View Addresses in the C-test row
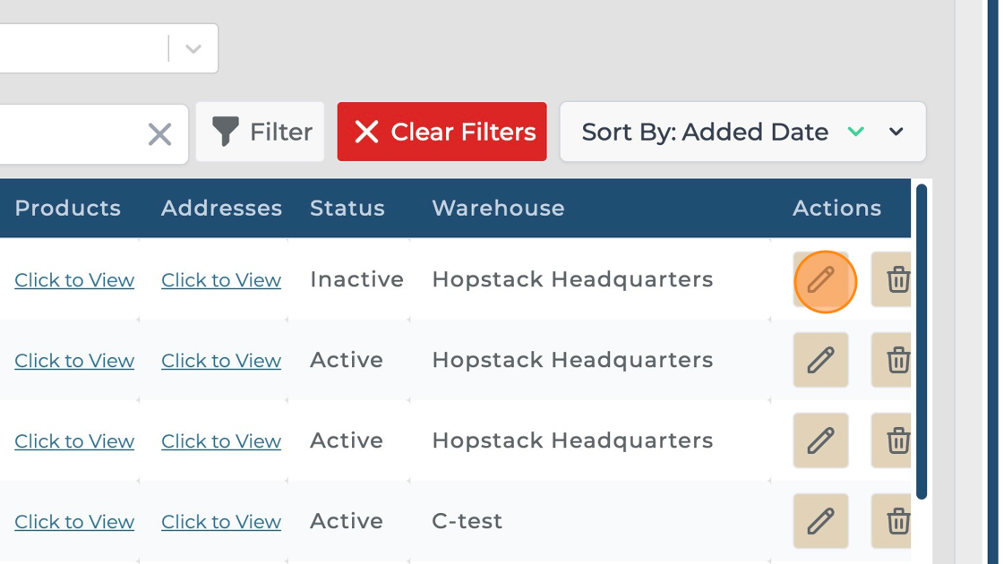Viewport: 1003px width, 564px height. click(x=221, y=522)
